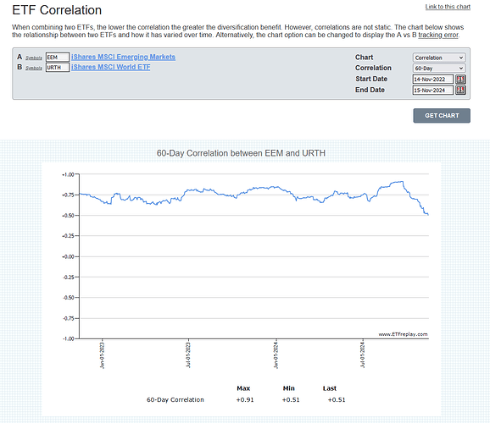Click the +1.00 y-axis label
490x423 pixels.
68,174
